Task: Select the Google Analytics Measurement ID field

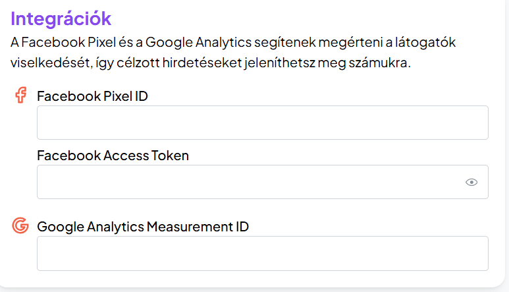Action: [262, 253]
